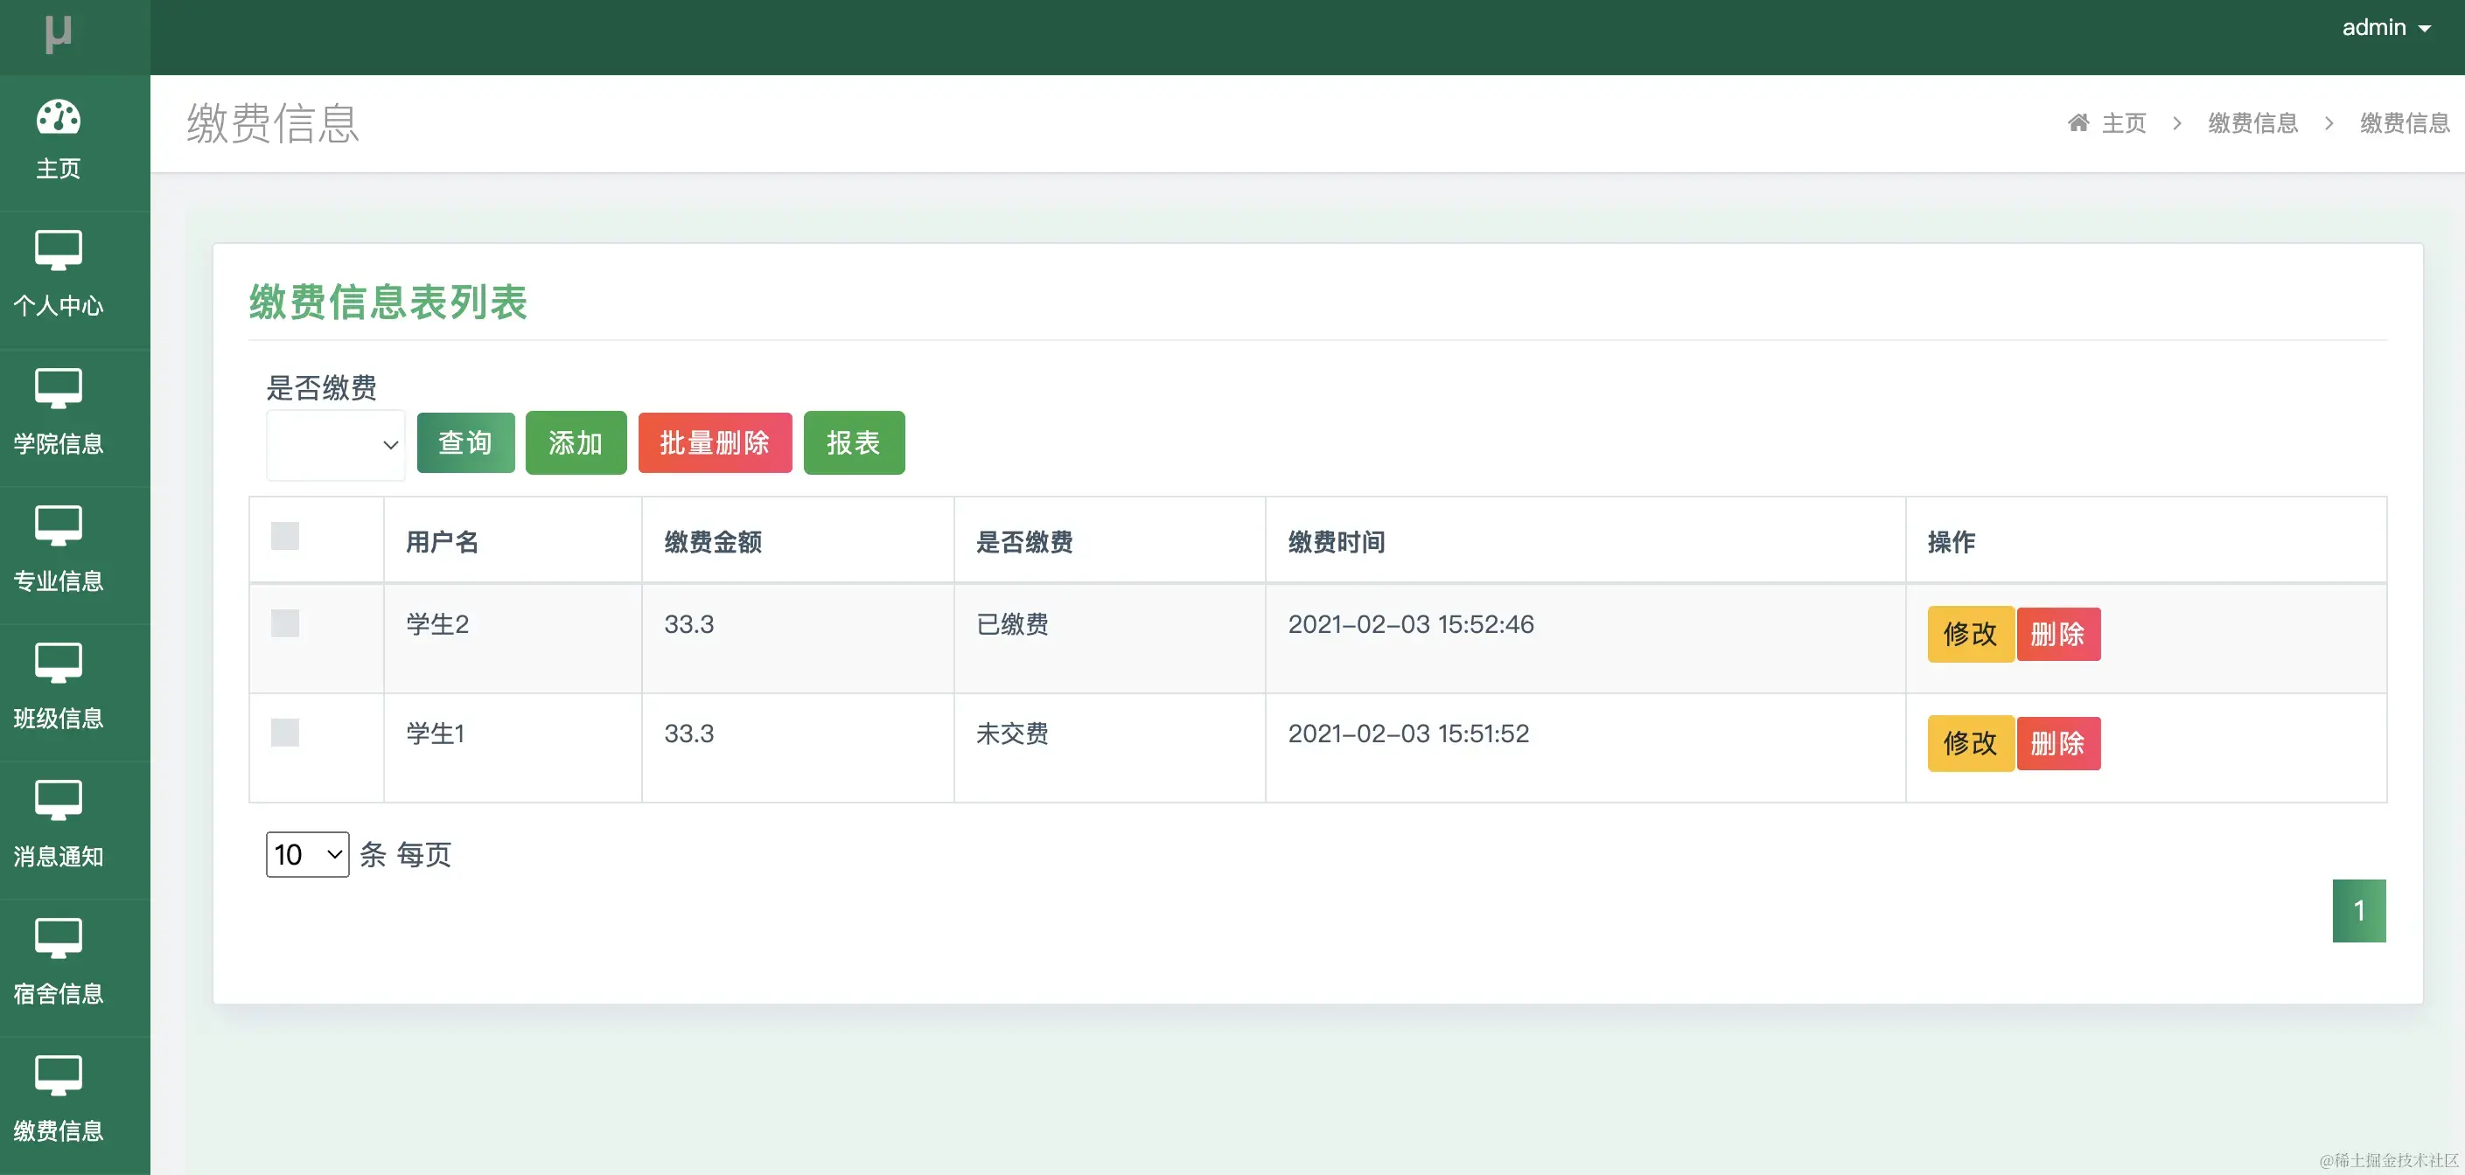Click the dashboard gauge icon for 主页

coord(59,118)
